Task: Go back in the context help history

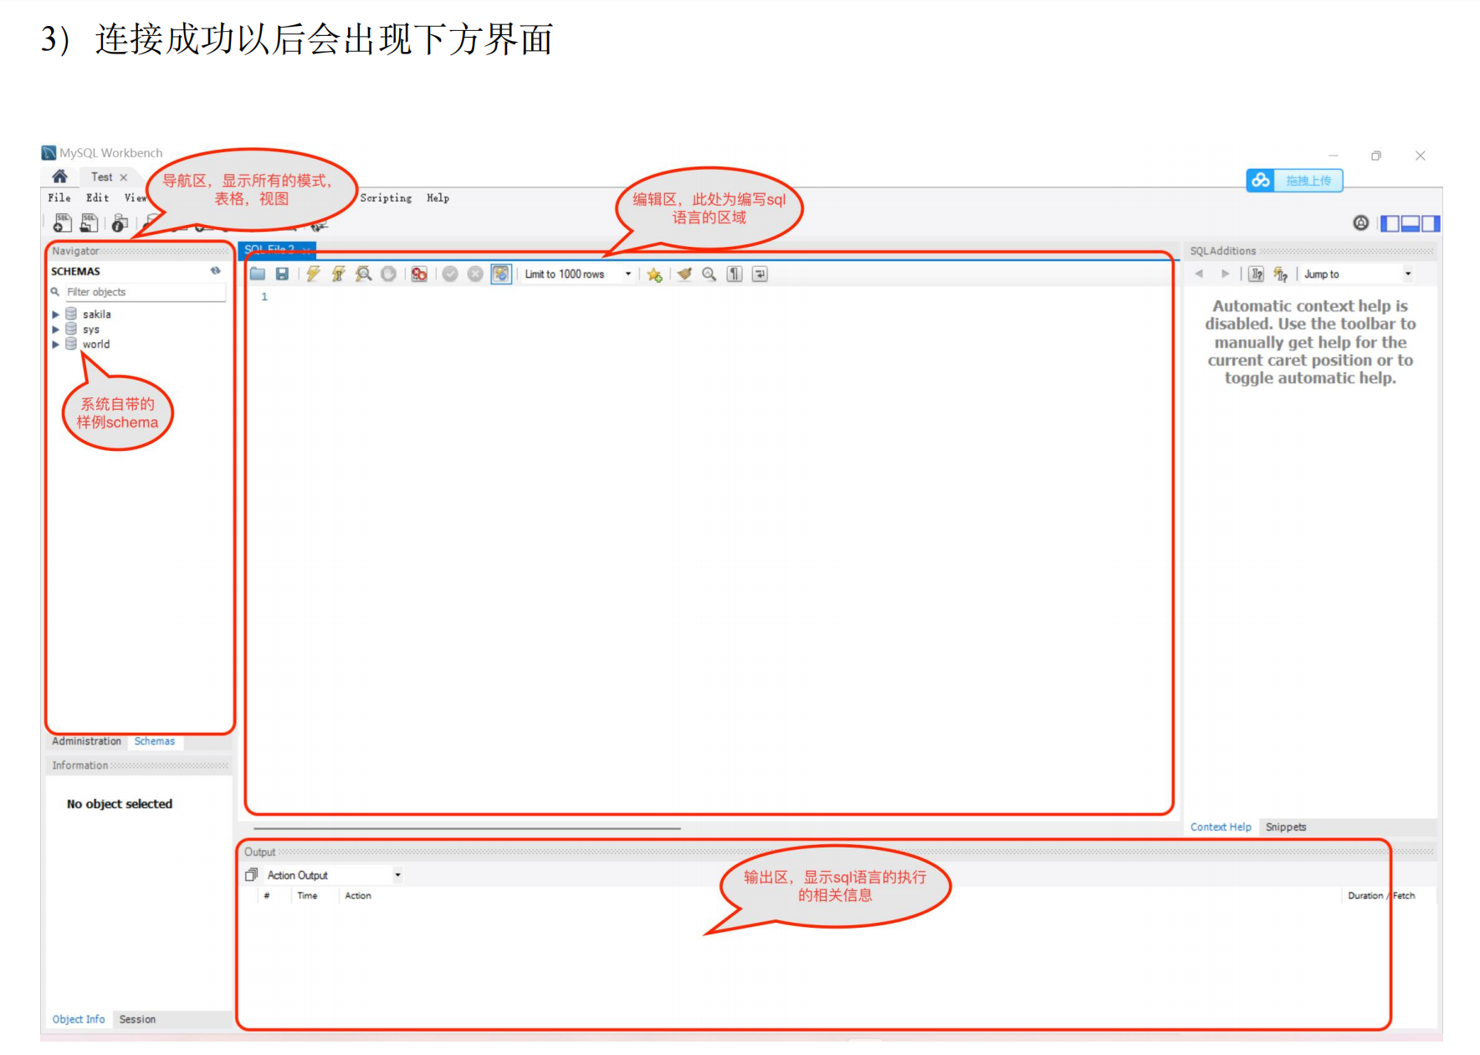Action: click(1199, 274)
